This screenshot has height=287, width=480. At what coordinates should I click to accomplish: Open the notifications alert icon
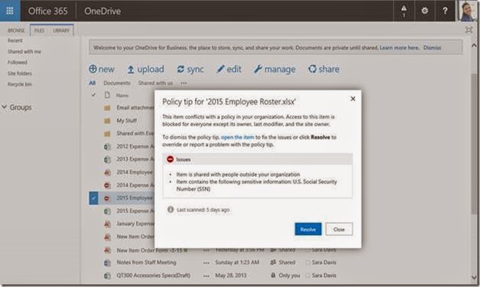404,11
